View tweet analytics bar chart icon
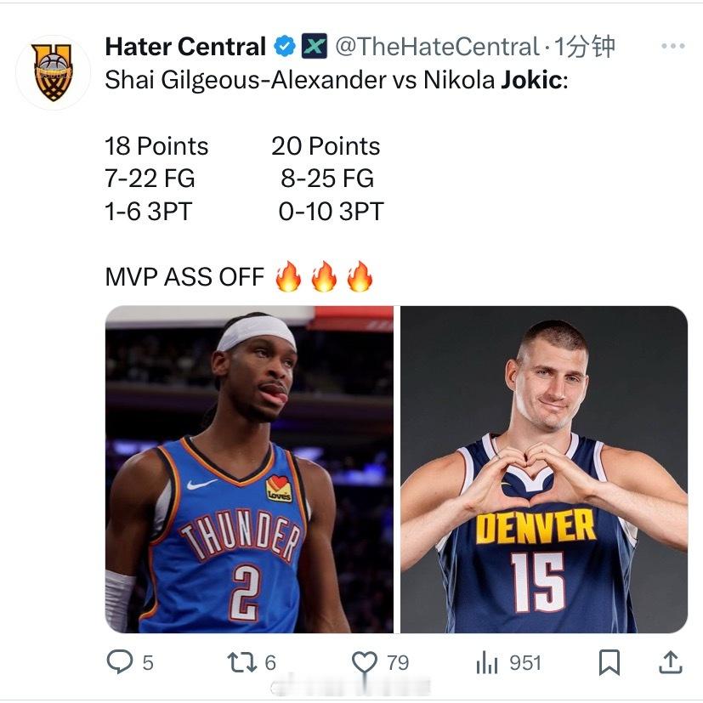The height and width of the screenshot is (703, 703). click(487, 662)
